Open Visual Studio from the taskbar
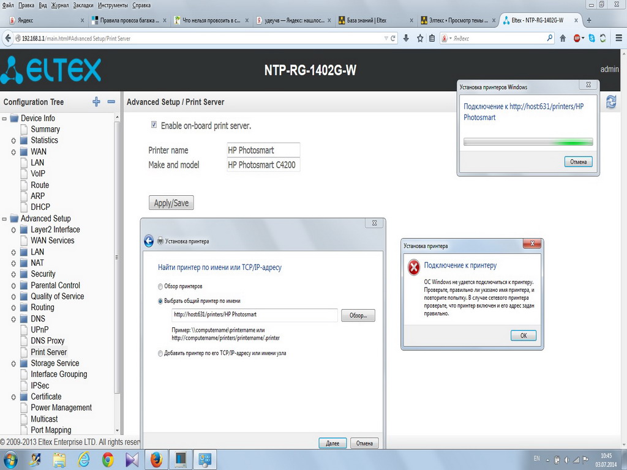Image resolution: width=627 pixels, height=470 pixels. (132, 460)
